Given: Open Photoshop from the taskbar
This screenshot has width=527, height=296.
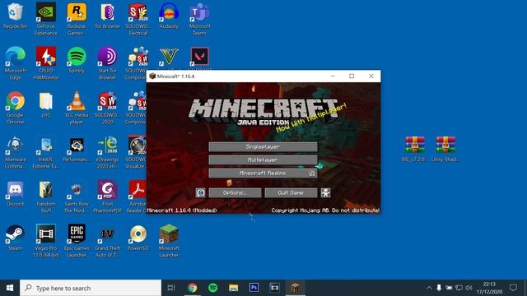Looking at the screenshot, I should tap(254, 288).
